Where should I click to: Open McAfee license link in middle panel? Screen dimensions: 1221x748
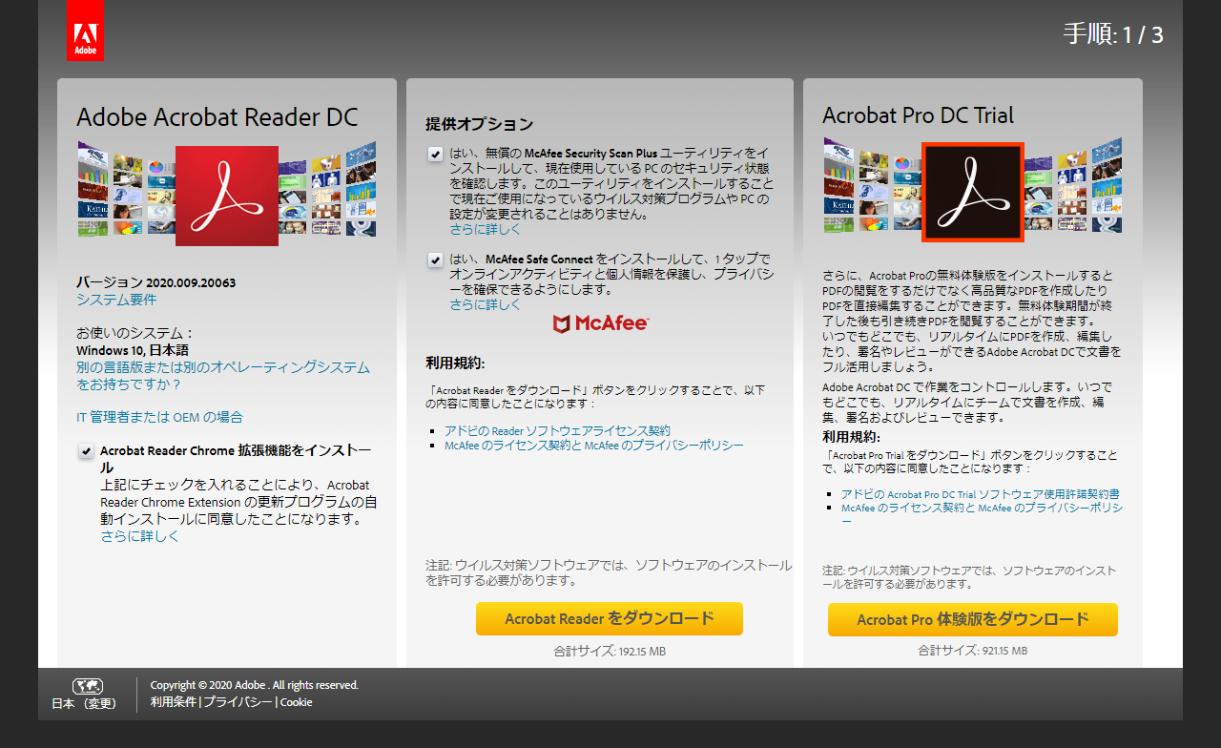coord(593,446)
